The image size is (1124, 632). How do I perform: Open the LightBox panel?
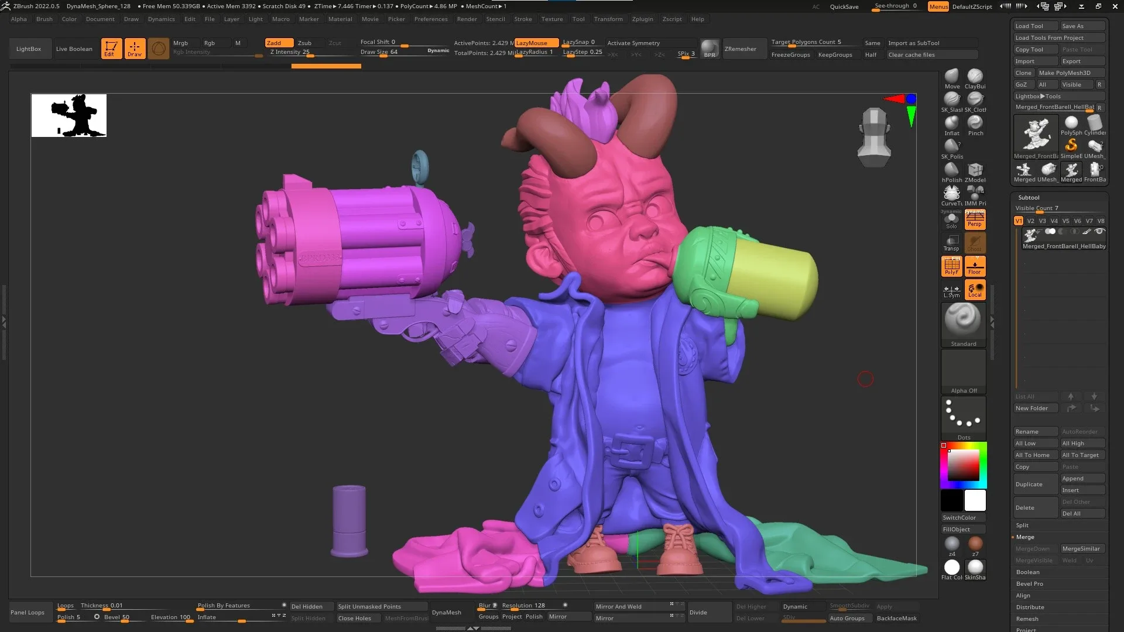(30, 49)
